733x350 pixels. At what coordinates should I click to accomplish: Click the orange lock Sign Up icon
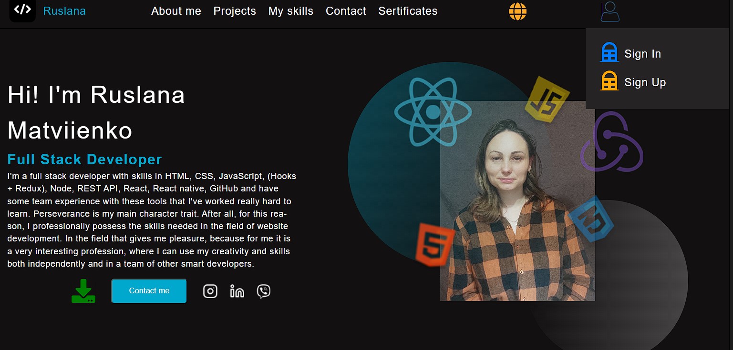point(609,81)
